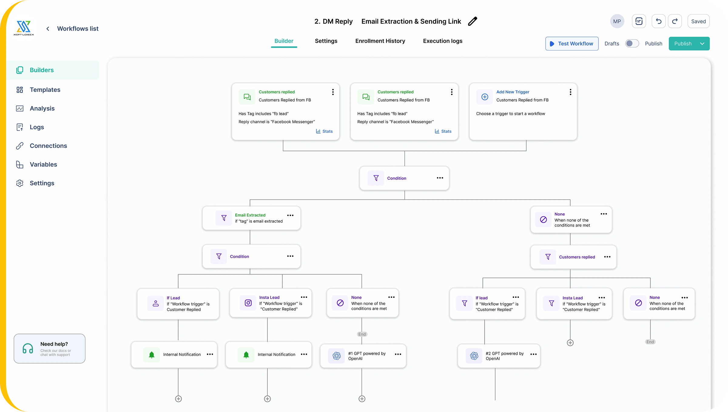Add a step below #1 GPT node
Screen dimensions: 728x412
click(362, 399)
